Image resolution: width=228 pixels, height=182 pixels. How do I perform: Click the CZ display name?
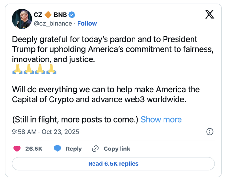tap(38, 14)
